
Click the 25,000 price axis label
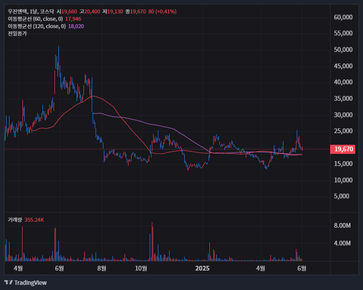click(343, 131)
